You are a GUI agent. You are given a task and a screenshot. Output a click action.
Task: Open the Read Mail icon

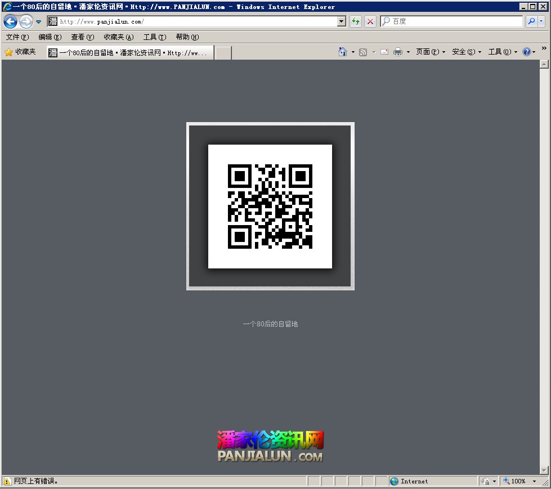pyautogui.click(x=384, y=51)
